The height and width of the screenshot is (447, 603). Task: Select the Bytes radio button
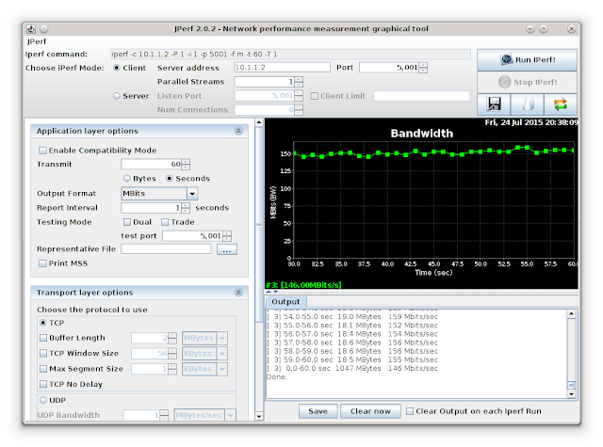[127, 178]
